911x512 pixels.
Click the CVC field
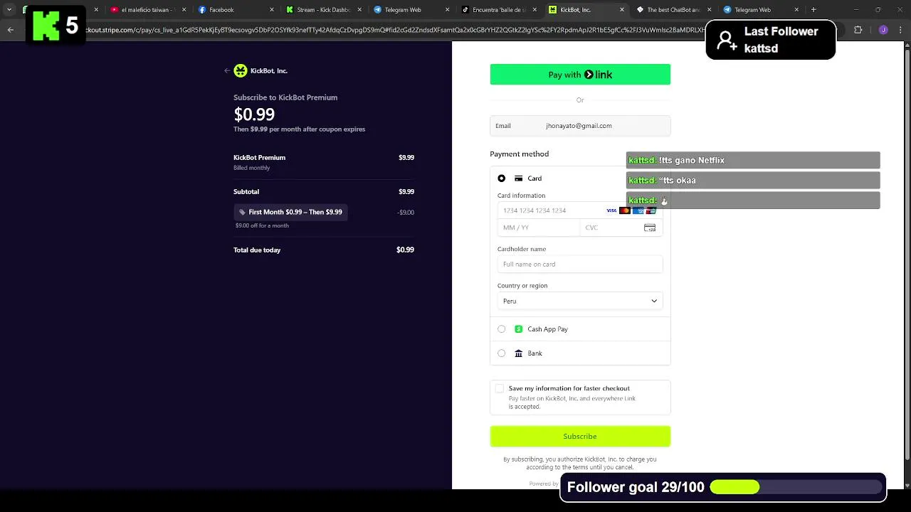coord(621,228)
